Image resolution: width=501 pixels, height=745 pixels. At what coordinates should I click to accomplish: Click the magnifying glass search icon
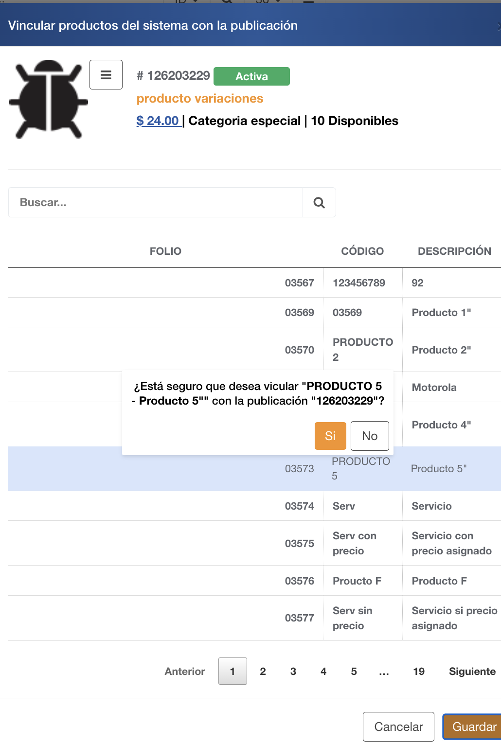tap(319, 203)
